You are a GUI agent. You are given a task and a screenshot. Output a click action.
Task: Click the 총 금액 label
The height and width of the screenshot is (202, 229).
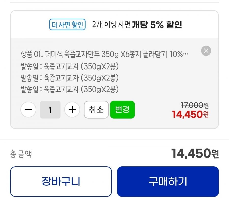21,154
